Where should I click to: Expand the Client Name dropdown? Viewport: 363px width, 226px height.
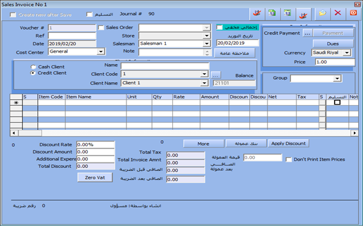(204, 83)
